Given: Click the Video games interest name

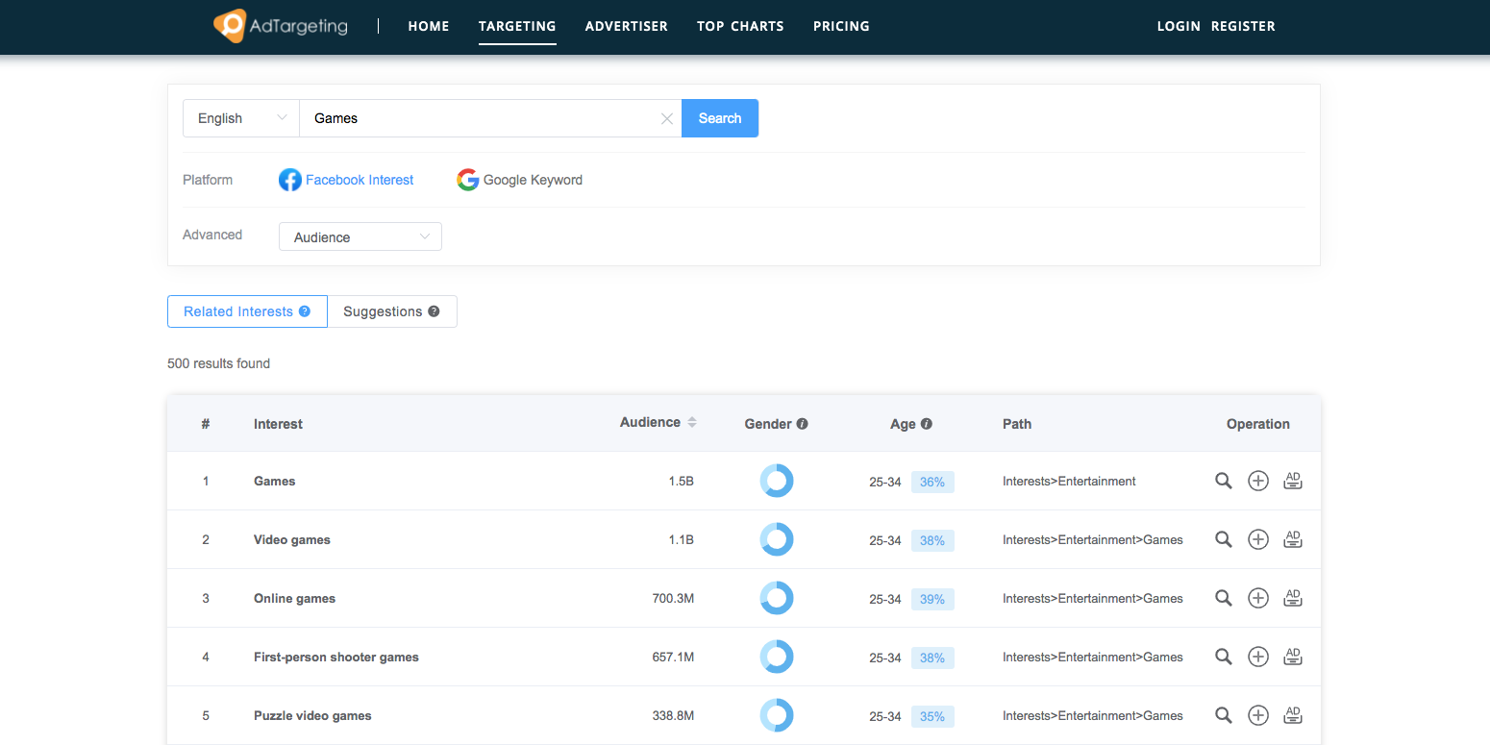Looking at the screenshot, I should point(292,539).
